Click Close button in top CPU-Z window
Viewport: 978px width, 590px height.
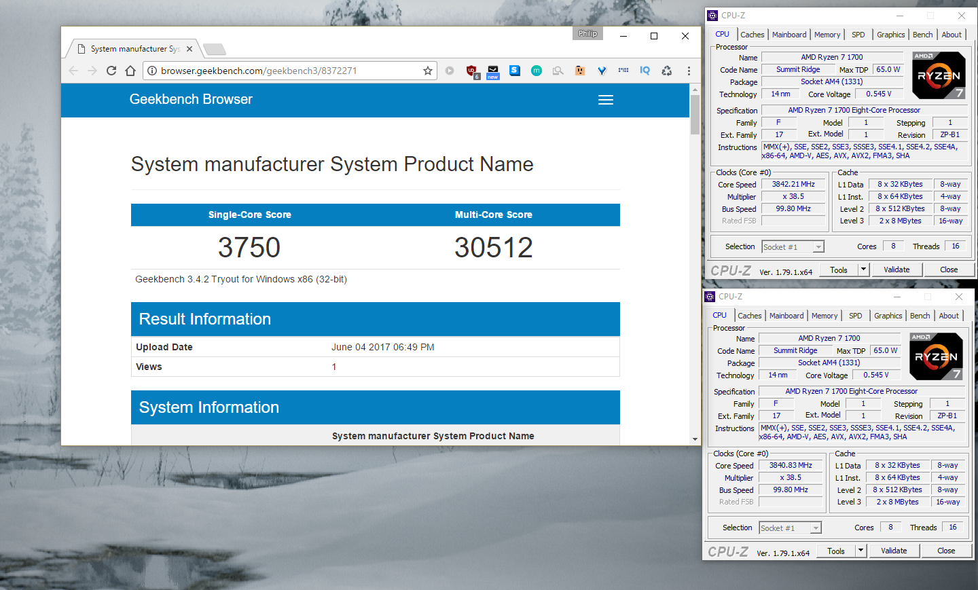tap(949, 270)
